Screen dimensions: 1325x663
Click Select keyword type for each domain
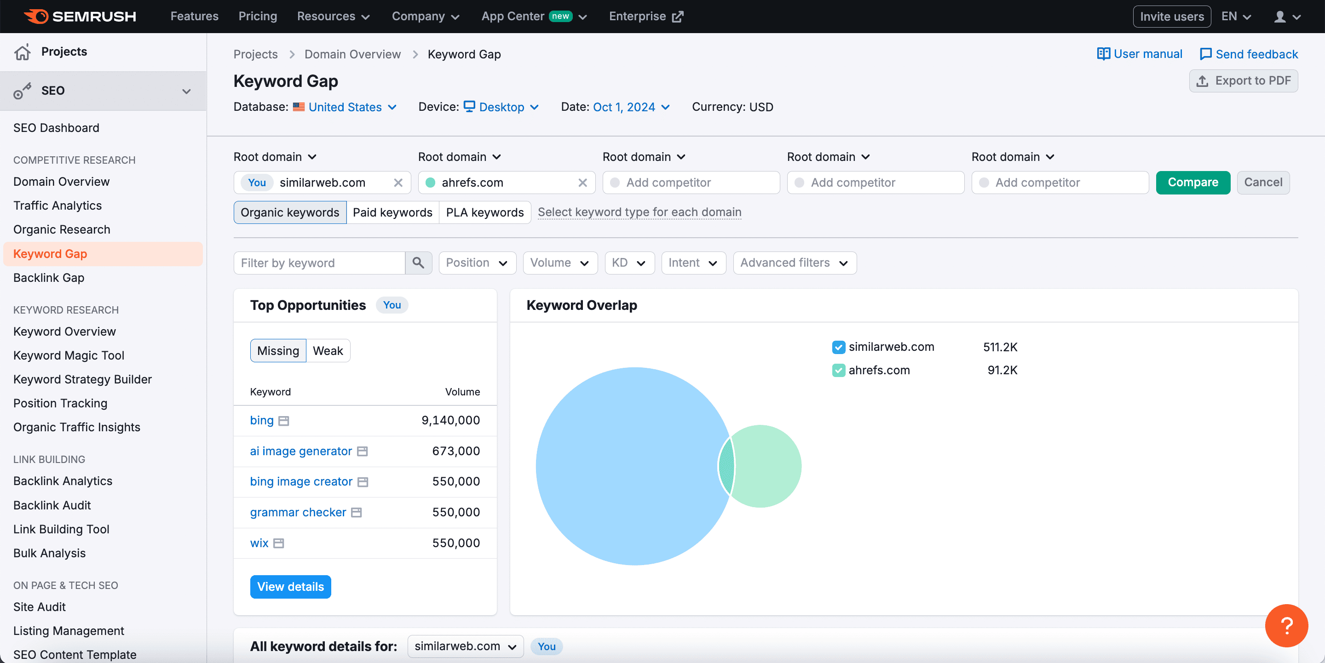[639, 212]
